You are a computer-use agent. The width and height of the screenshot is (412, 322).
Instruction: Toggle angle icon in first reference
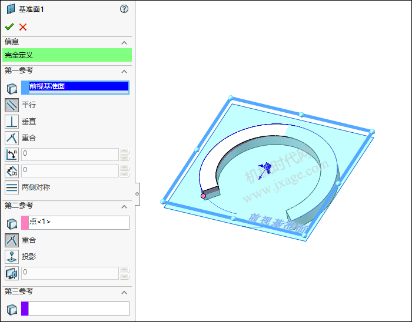click(x=12, y=155)
